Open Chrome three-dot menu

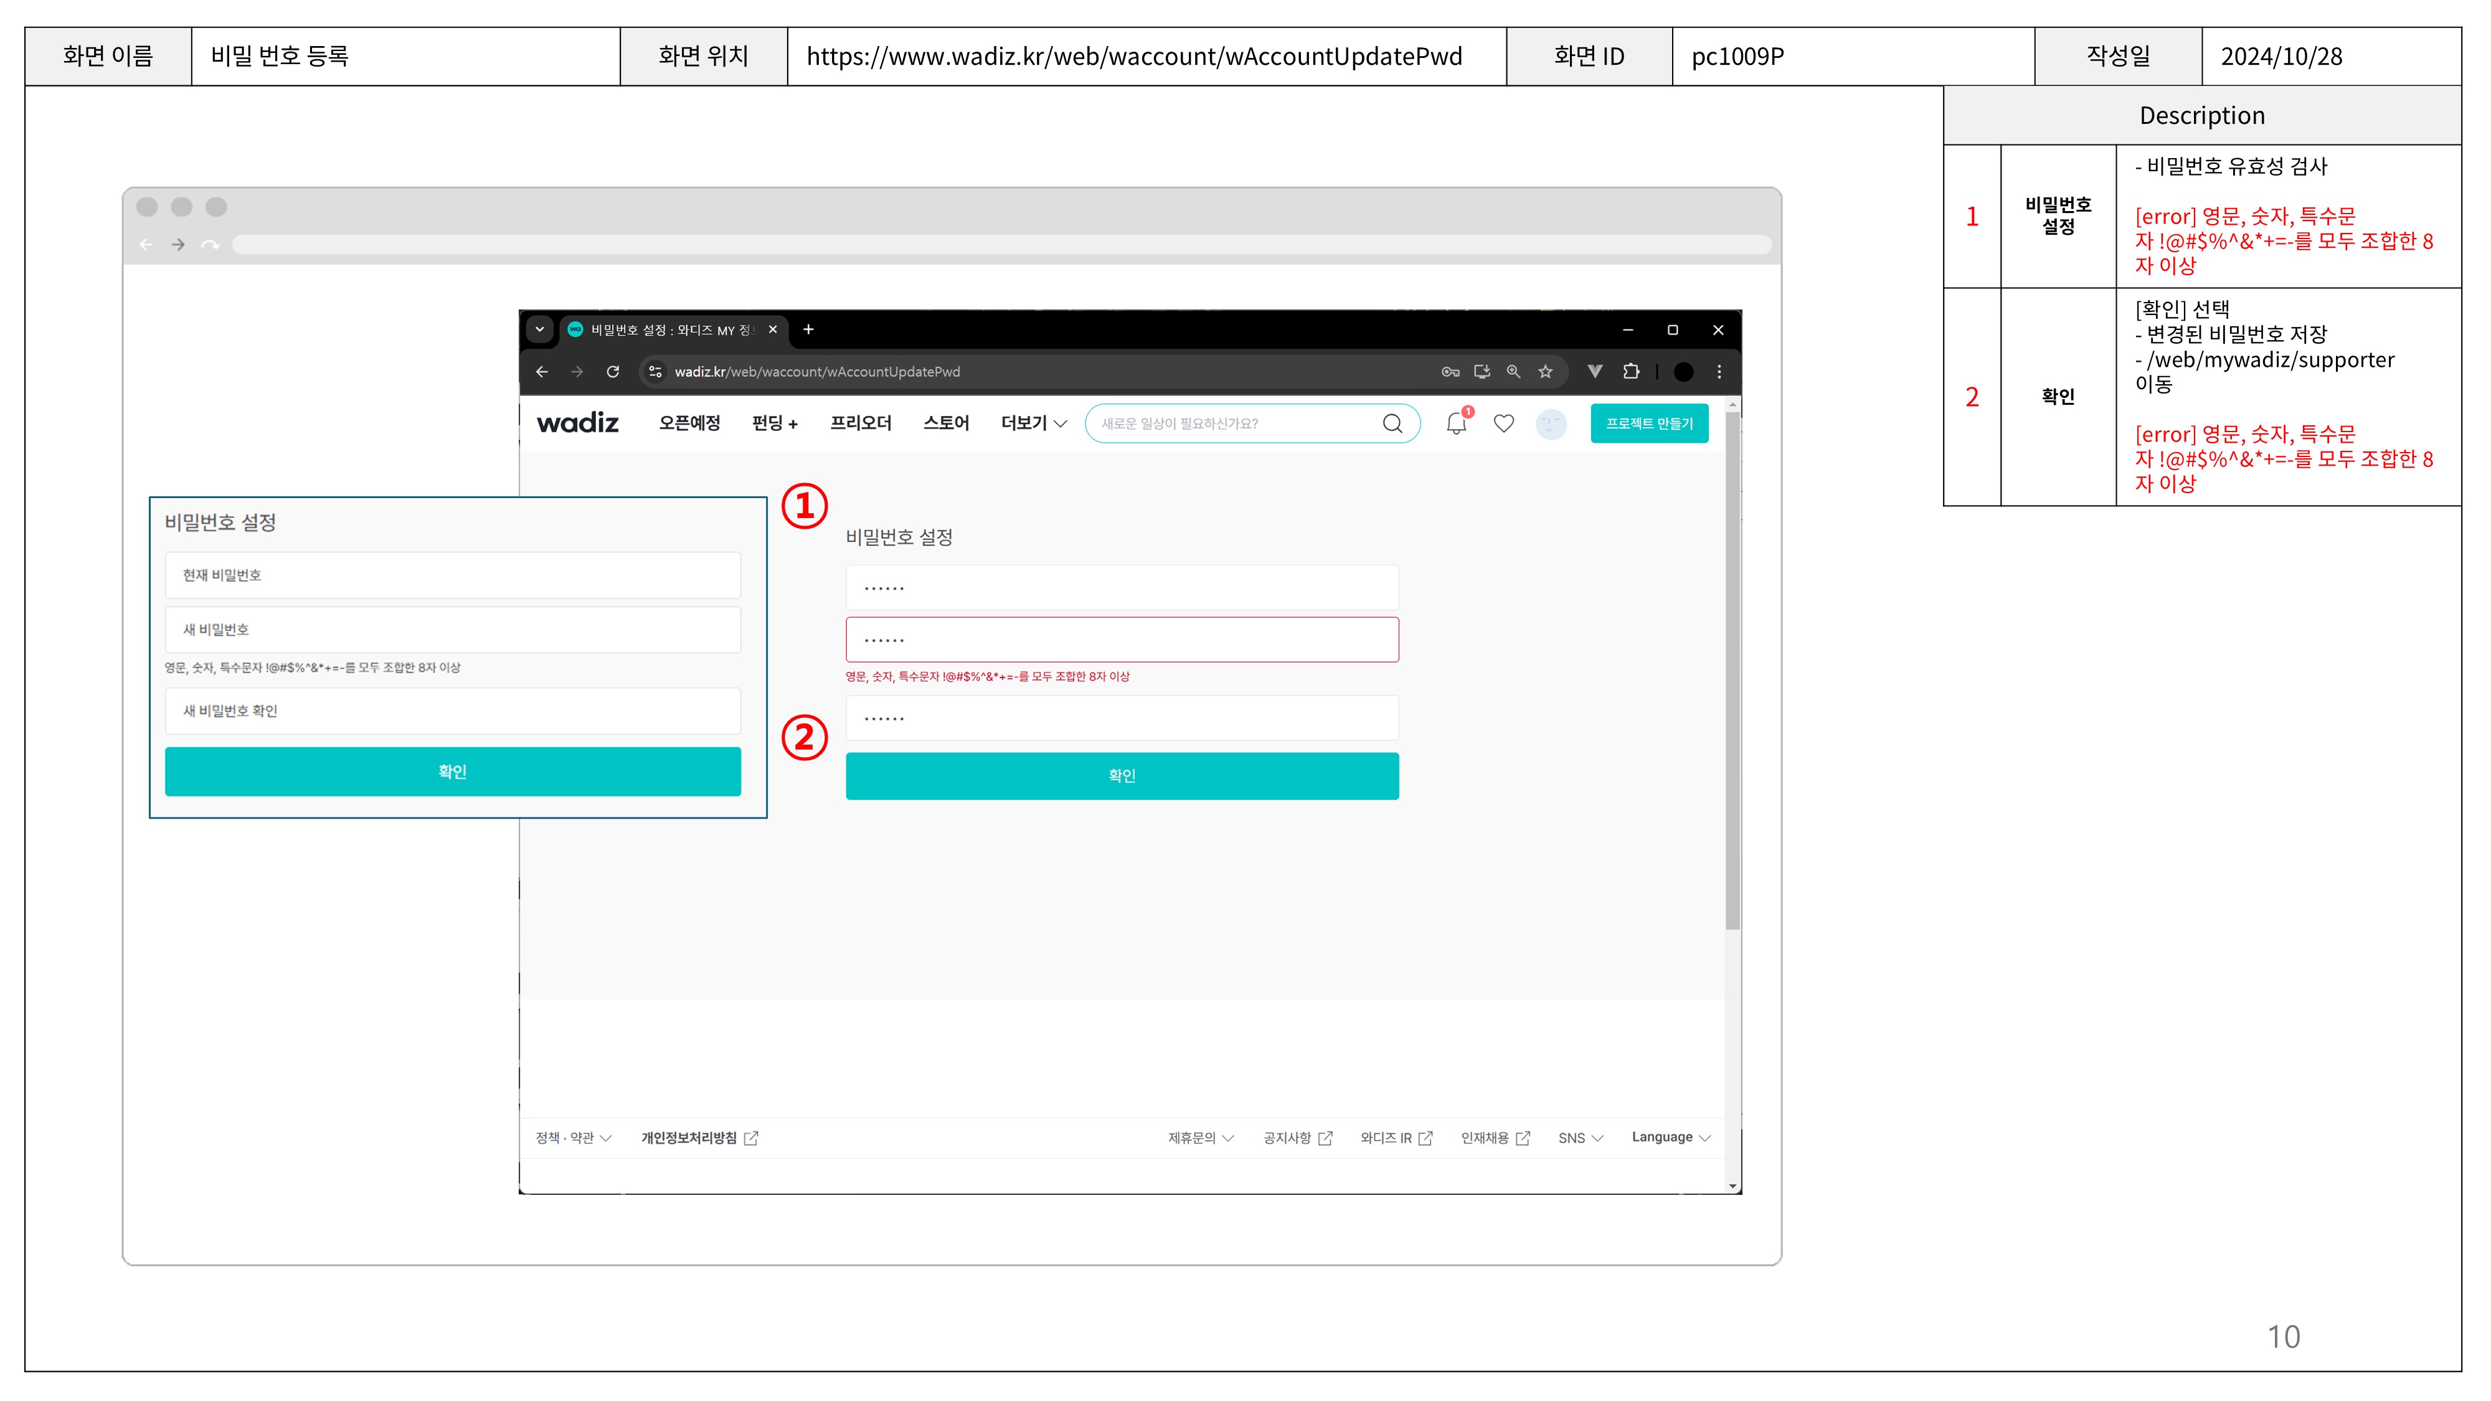pos(1718,371)
